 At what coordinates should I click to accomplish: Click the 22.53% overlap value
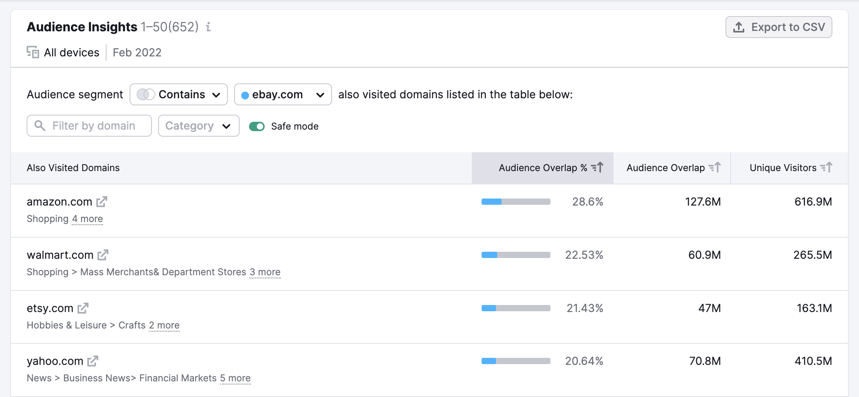click(584, 255)
